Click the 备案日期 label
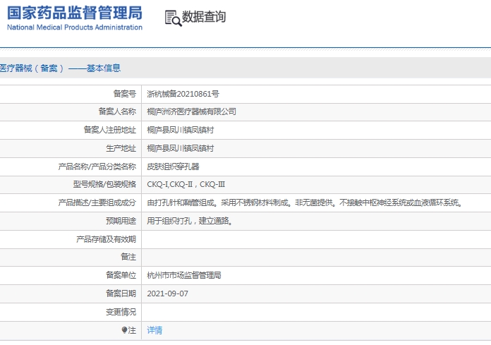The image size is (491, 345). 121,293
